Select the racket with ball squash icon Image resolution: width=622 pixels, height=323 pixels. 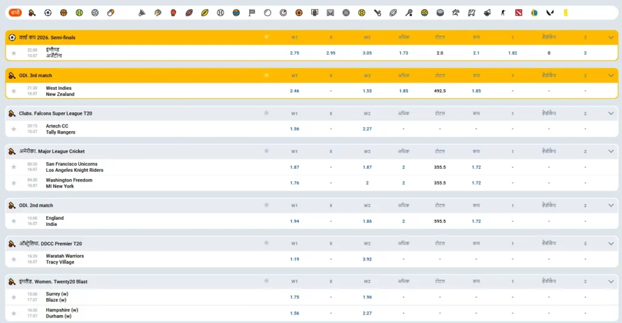point(409,13)
